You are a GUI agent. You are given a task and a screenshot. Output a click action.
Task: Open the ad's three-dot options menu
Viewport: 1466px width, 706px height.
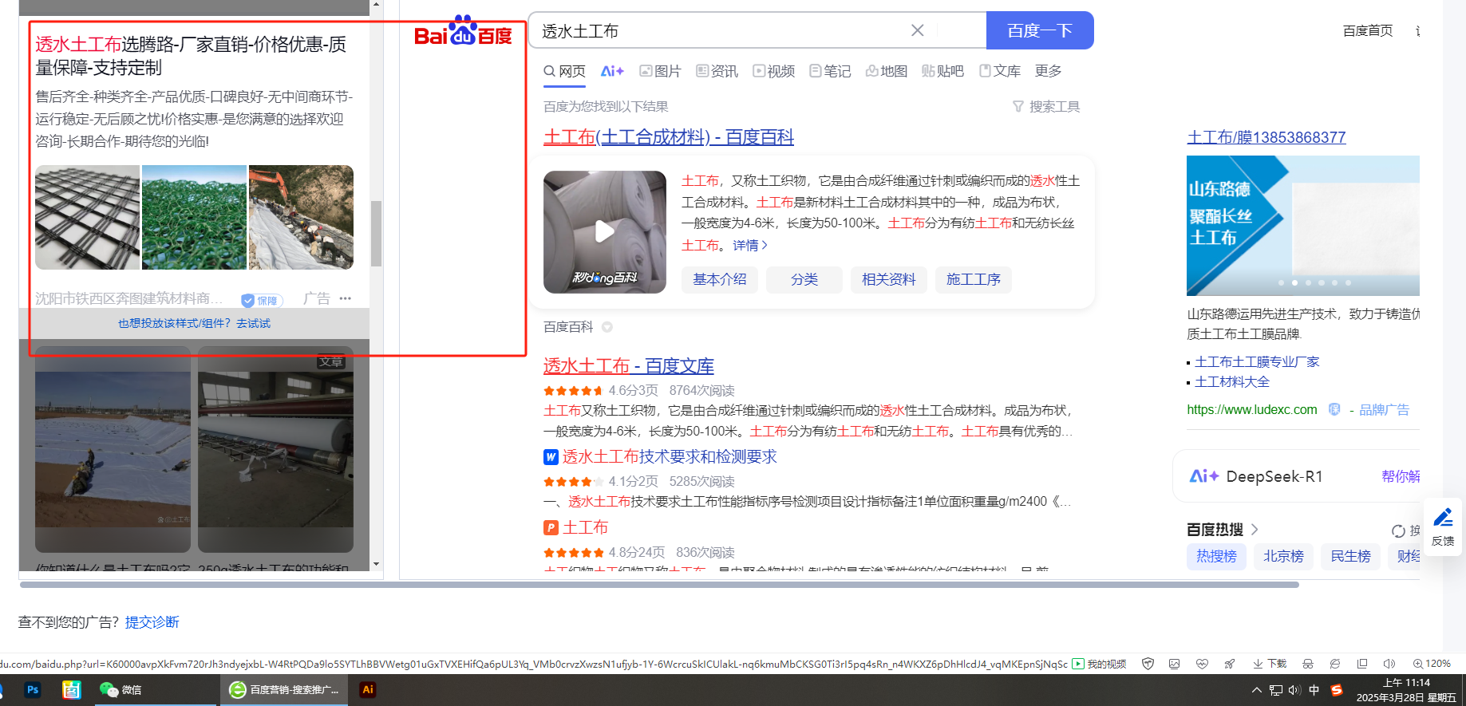[346, 298]
